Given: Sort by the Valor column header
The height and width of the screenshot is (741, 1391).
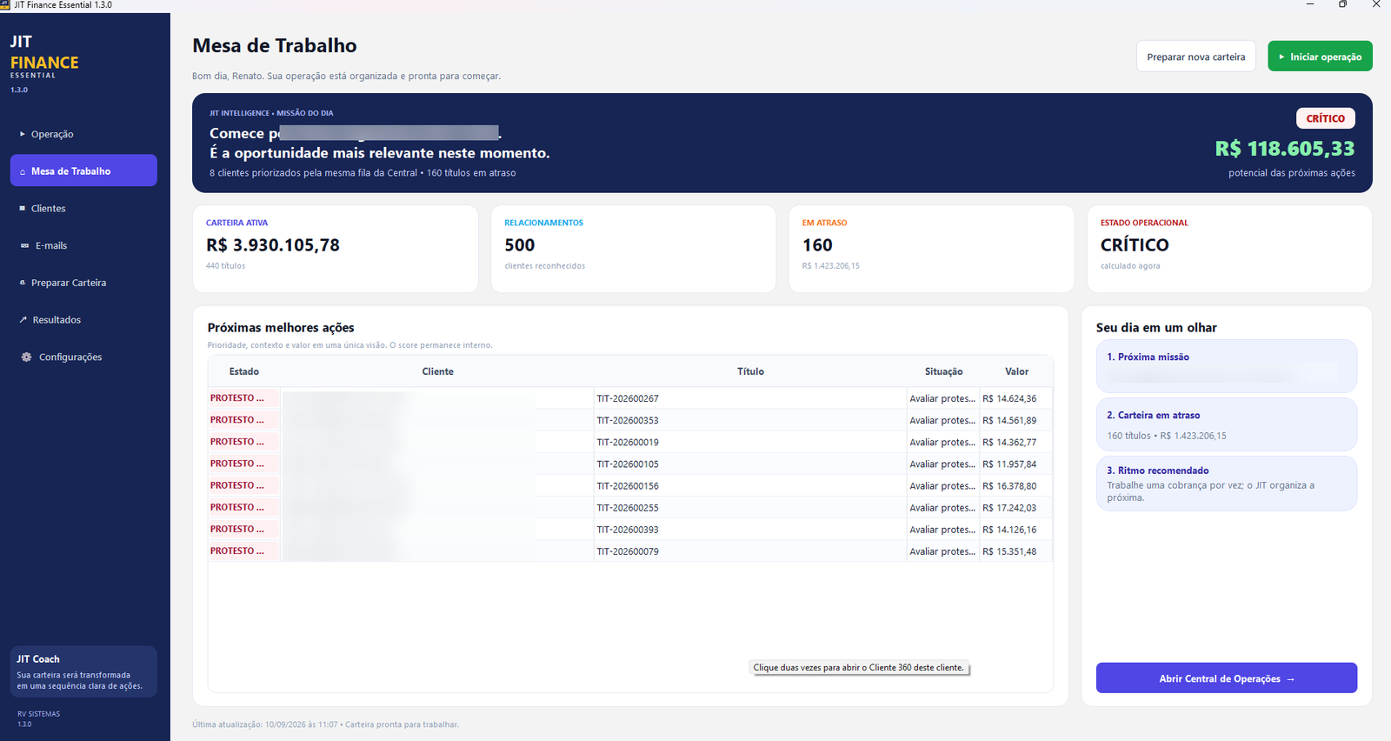Looking at the screenshot, I should click(x=1016, y=371).
